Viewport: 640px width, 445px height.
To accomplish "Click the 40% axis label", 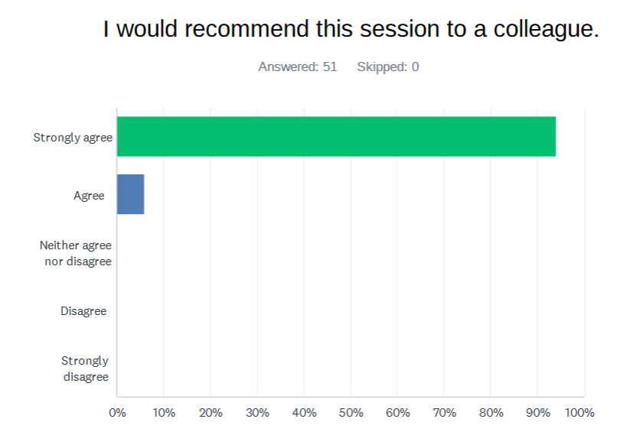I will 304,413.
